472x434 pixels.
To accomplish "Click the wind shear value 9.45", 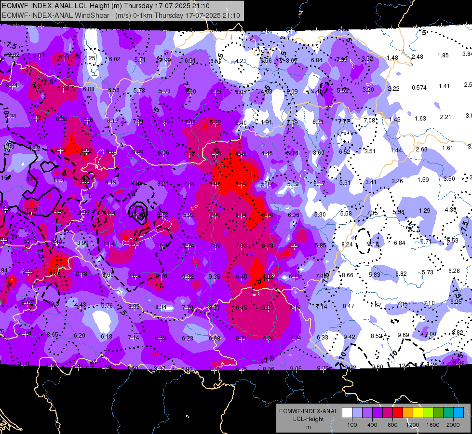I will (317, 91).
